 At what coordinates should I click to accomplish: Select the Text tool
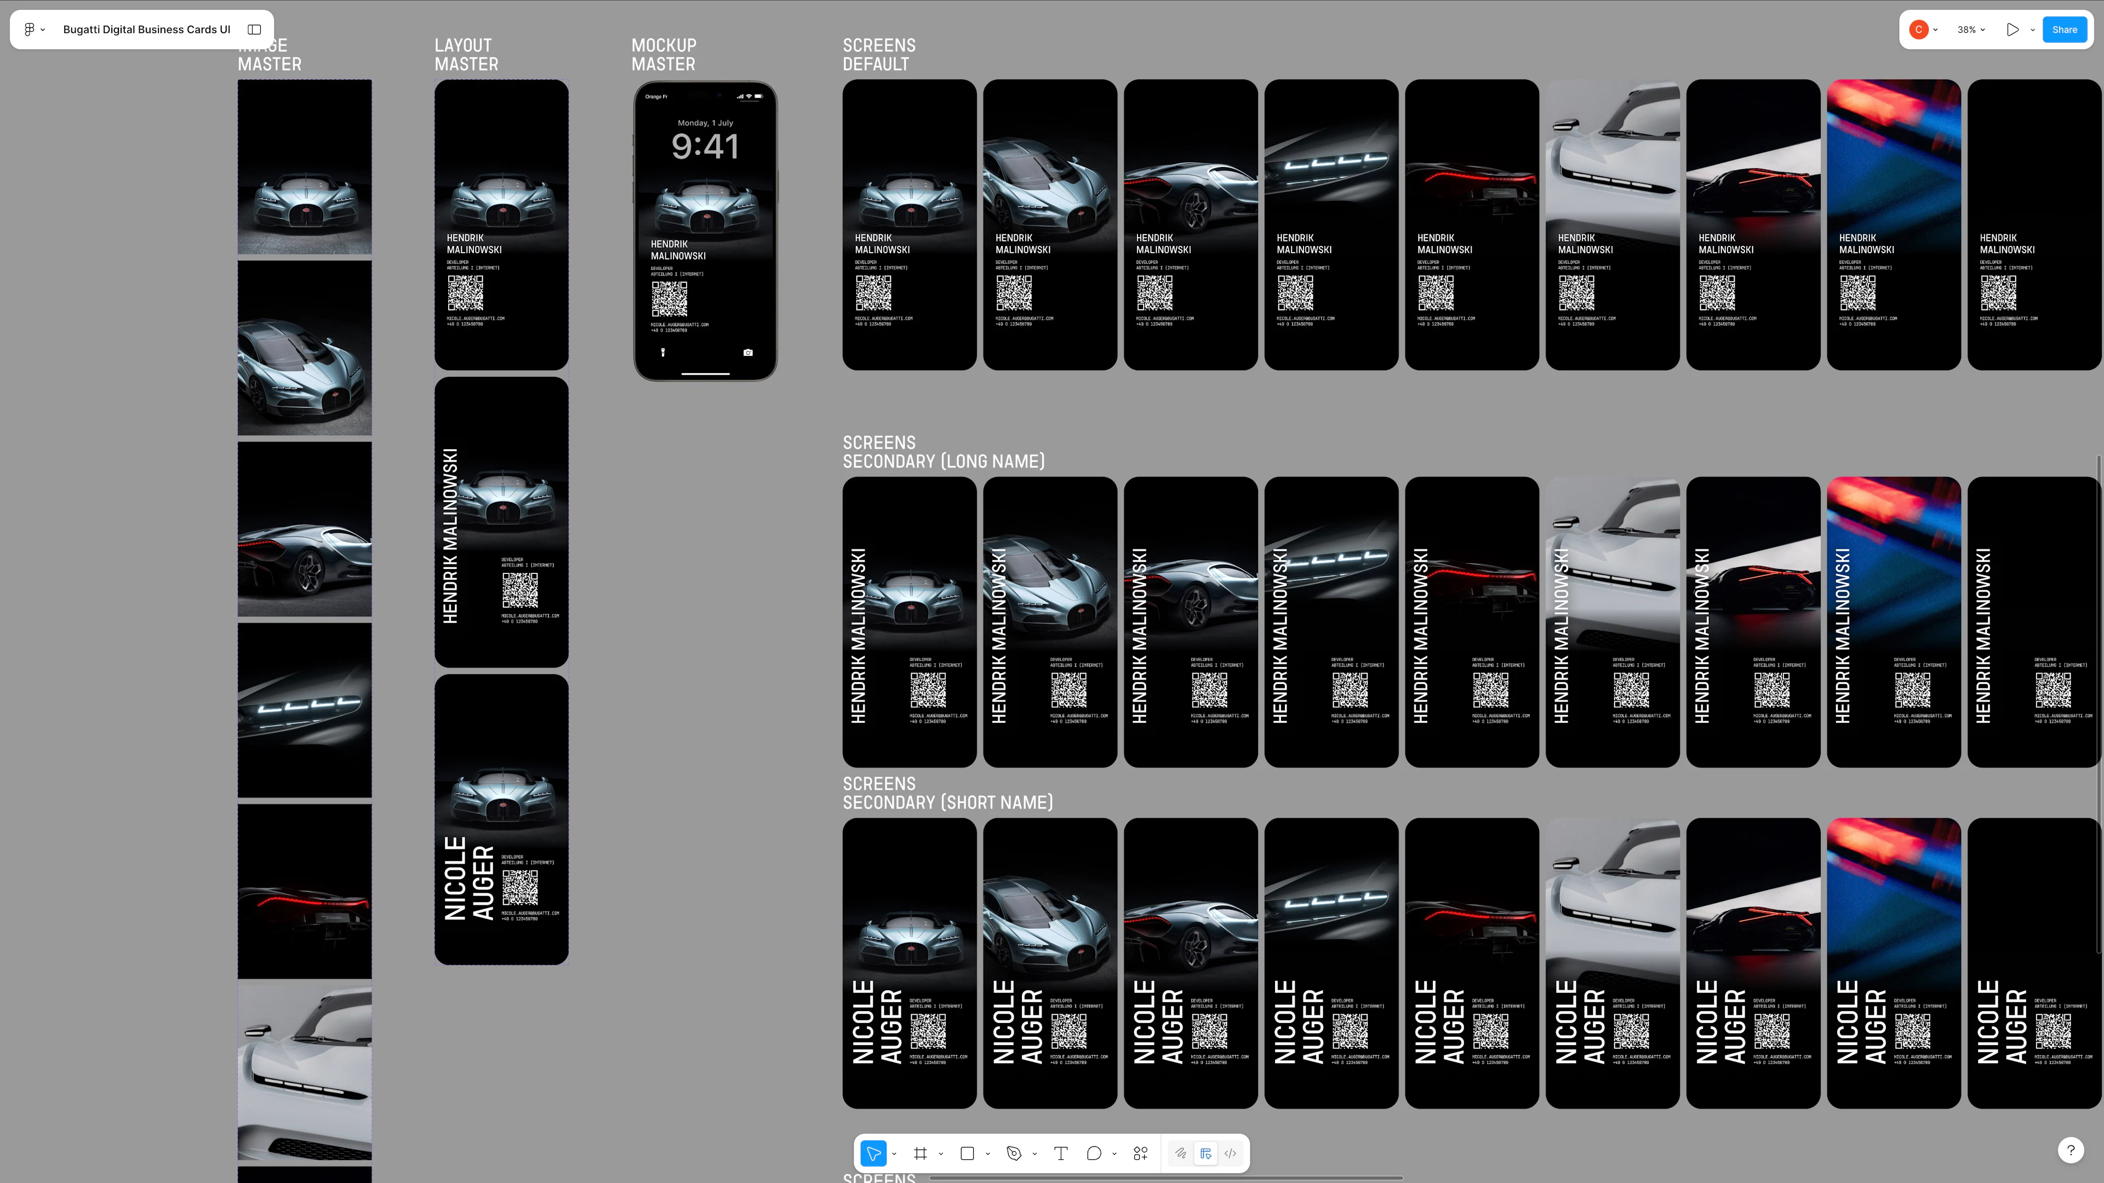click(x=1061, y=1153)
